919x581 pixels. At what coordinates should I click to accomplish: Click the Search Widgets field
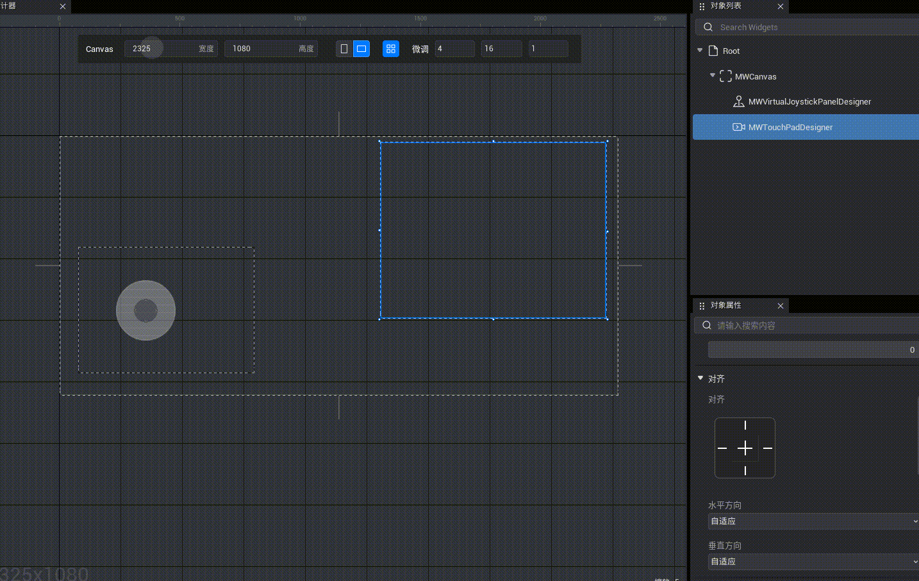807,27
